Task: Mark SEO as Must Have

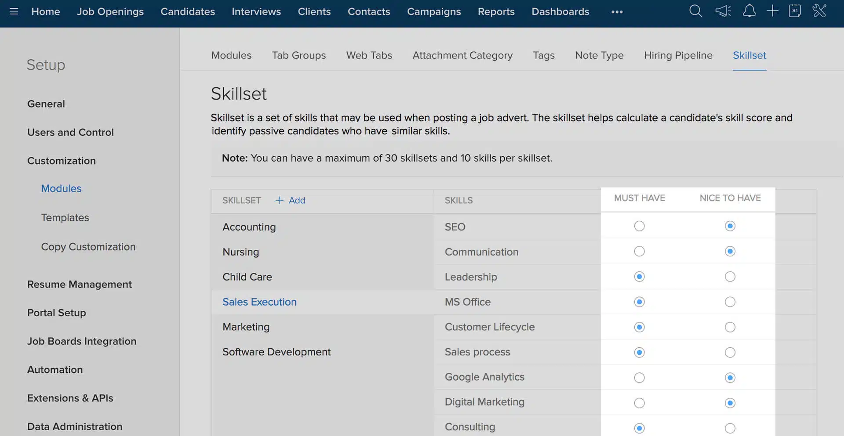Action: pos(639,226)
